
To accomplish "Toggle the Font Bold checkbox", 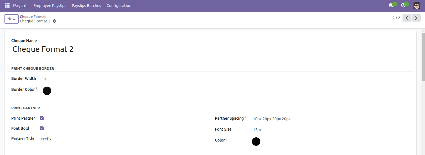I will point(42,128).
